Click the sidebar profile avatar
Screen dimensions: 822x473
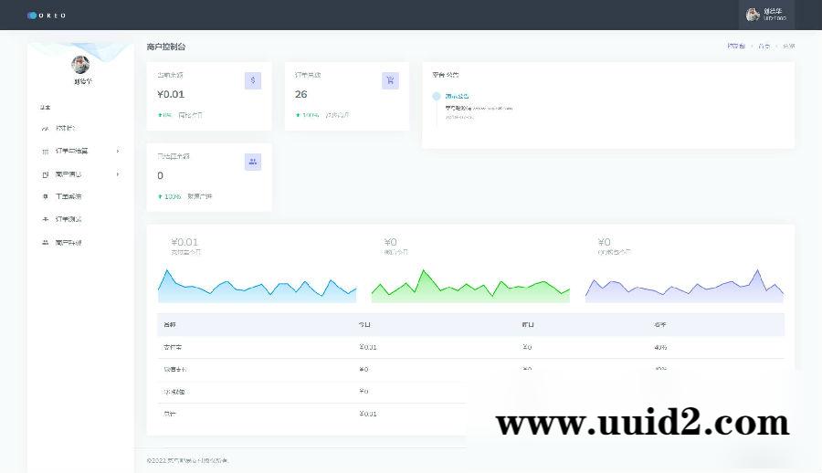pyautogui.click(x=80, y=65)
